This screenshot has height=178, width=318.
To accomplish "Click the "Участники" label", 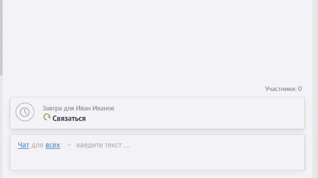I will click(x=281, y=89).
